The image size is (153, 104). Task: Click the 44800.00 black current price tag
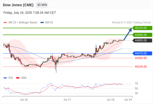pos(142,40)
